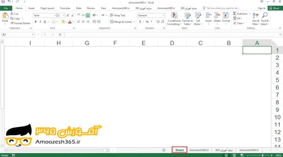
Task: Toggle Wrap Text
Action: click(x=118, y=15)
